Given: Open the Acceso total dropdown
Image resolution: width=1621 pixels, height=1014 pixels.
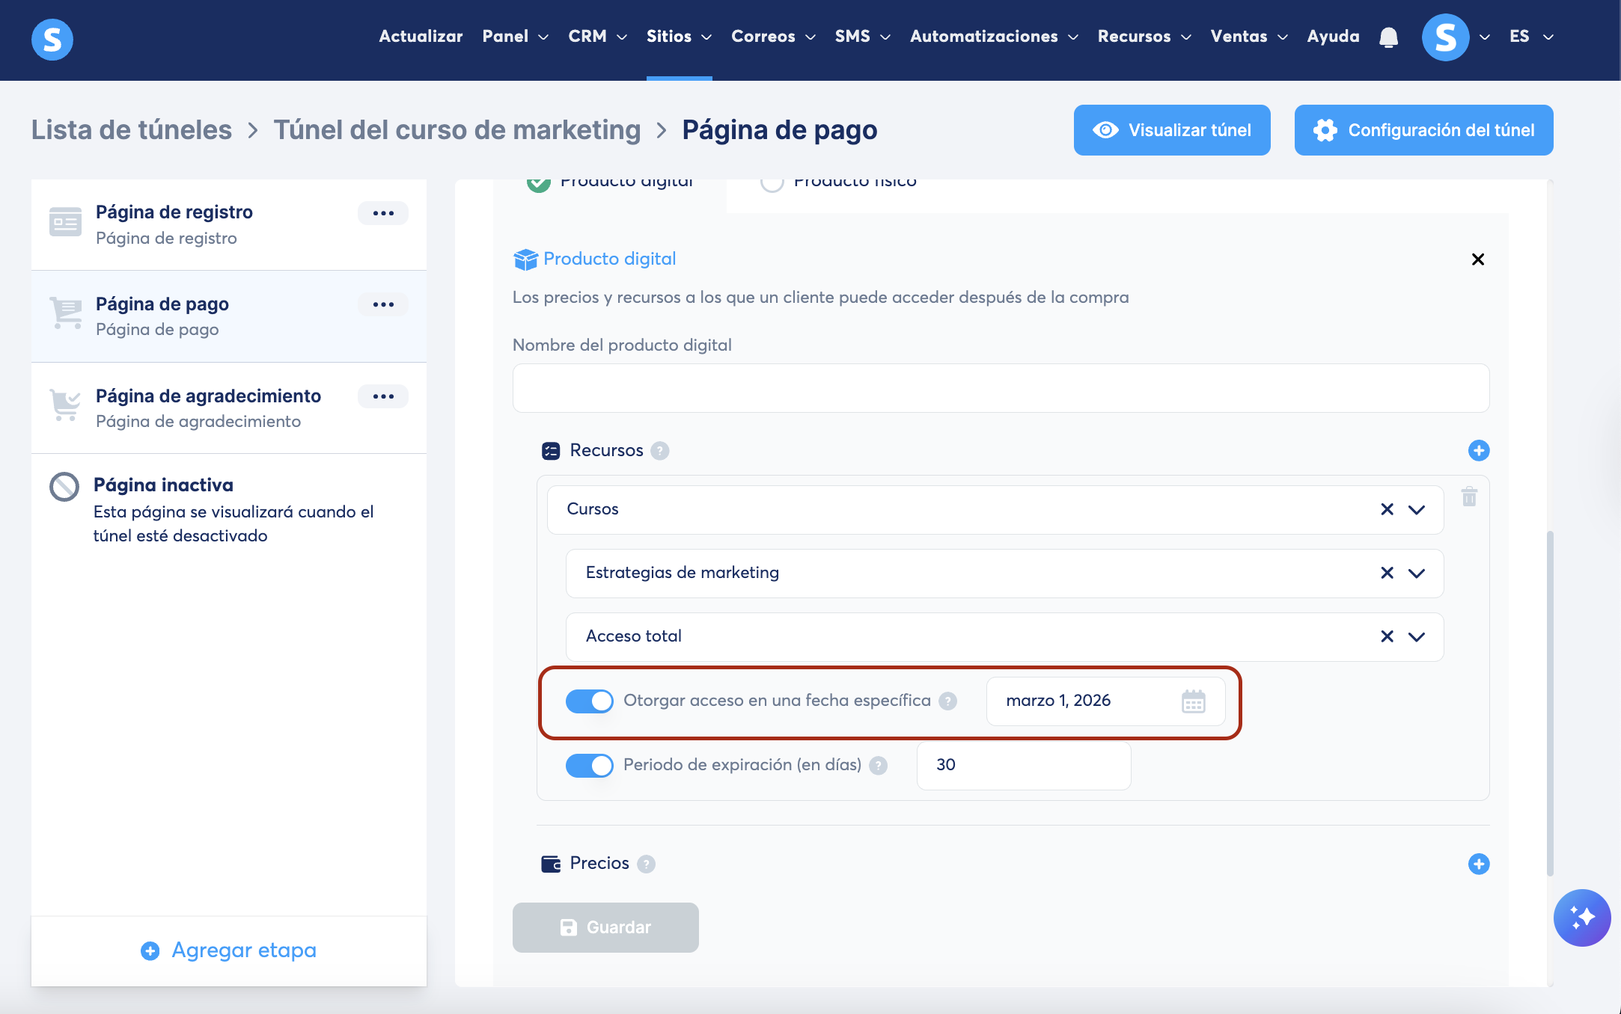Looking at the screenshot, I should pyautogui.click(x=1416, y=637).
